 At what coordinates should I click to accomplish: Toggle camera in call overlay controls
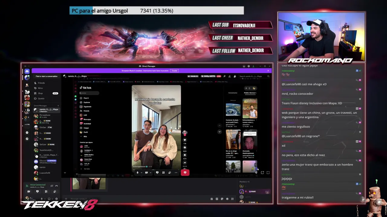pos(146,173)
